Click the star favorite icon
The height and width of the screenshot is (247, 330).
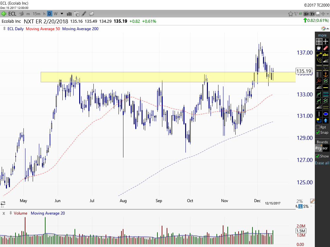(x=291, y=14)
